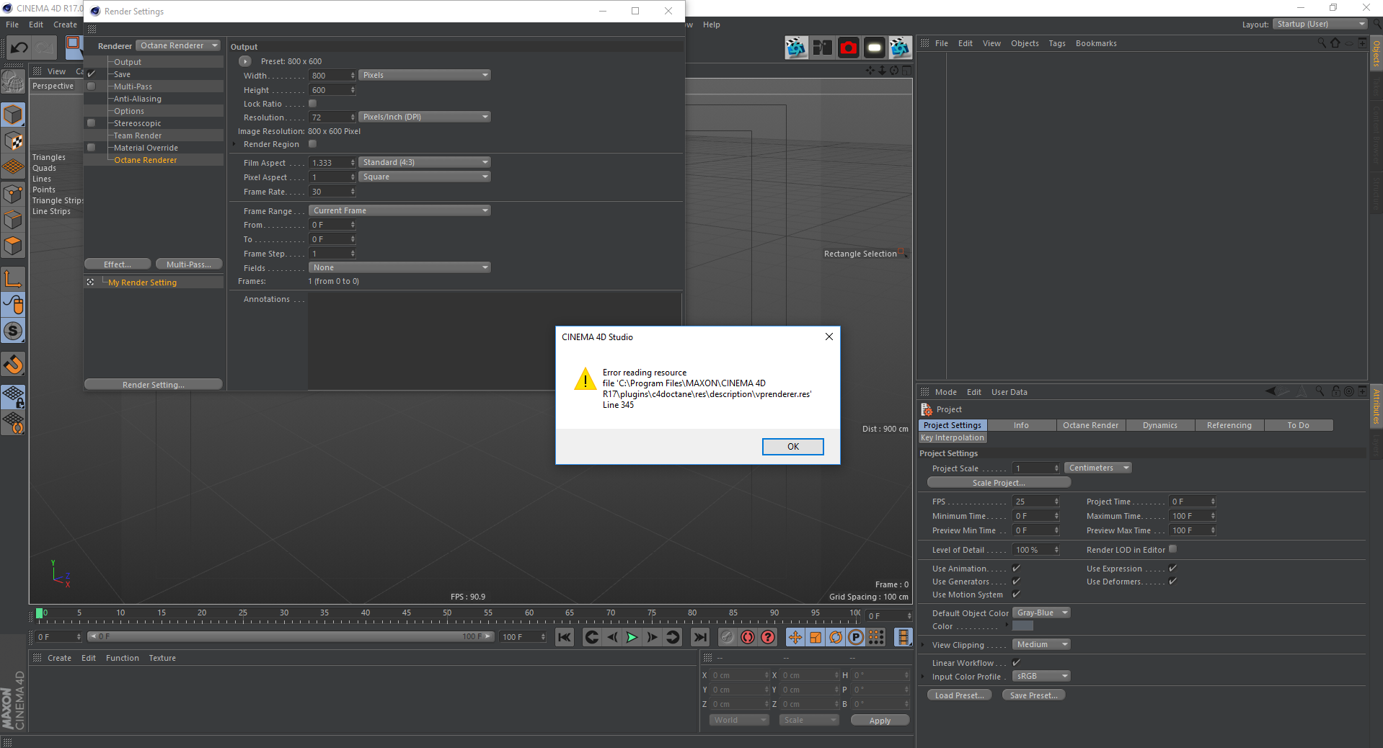The width and height of the screenshot is (1383, 748).
Task: Enable the Multi-Pass checkbox
Action: 92,86
